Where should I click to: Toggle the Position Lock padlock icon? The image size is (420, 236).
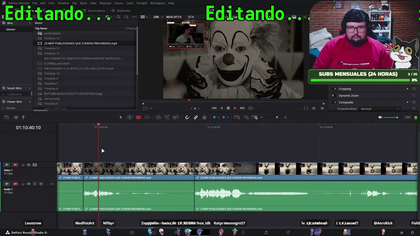click(204, 117)
